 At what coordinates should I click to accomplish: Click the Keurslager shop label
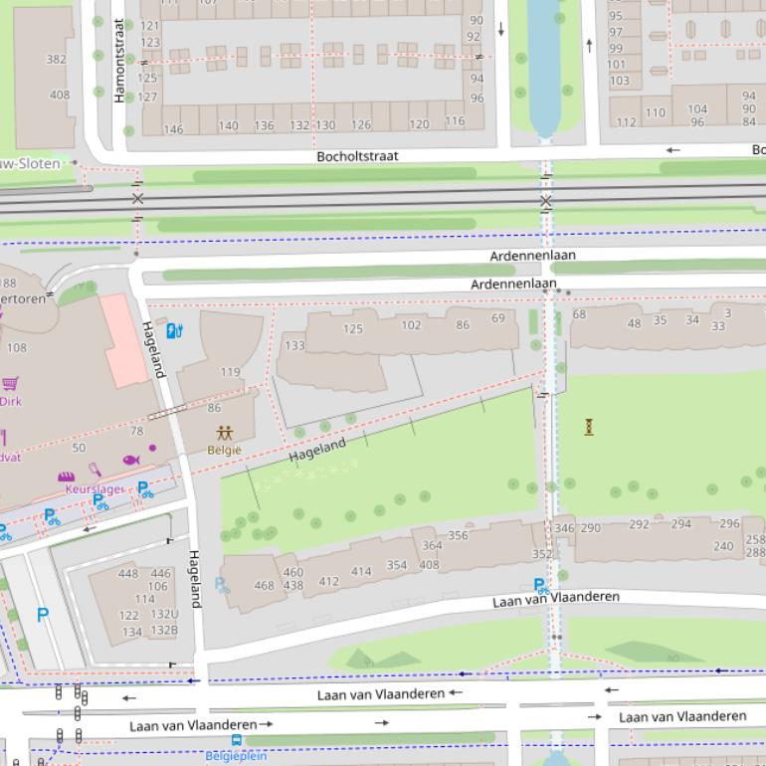pyautogui.click(x=94, y=489)
